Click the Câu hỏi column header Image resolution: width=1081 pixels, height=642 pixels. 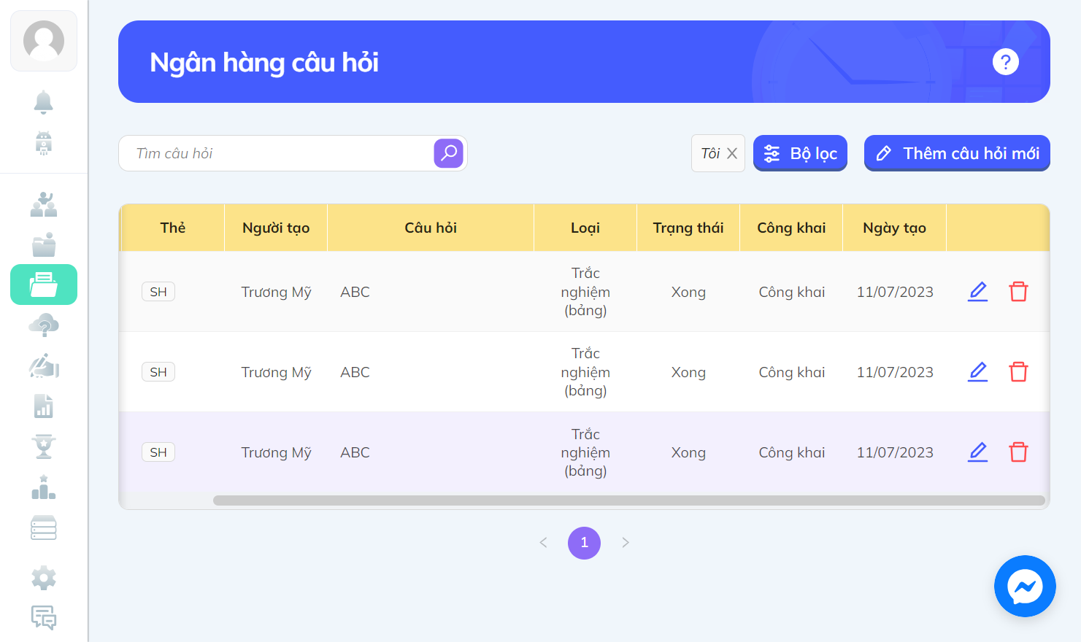click(431, 228)
